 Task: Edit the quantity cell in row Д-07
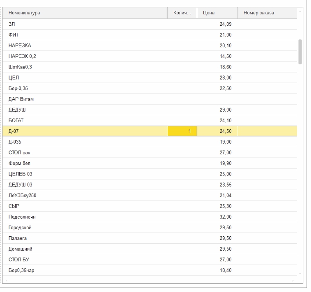182,131
